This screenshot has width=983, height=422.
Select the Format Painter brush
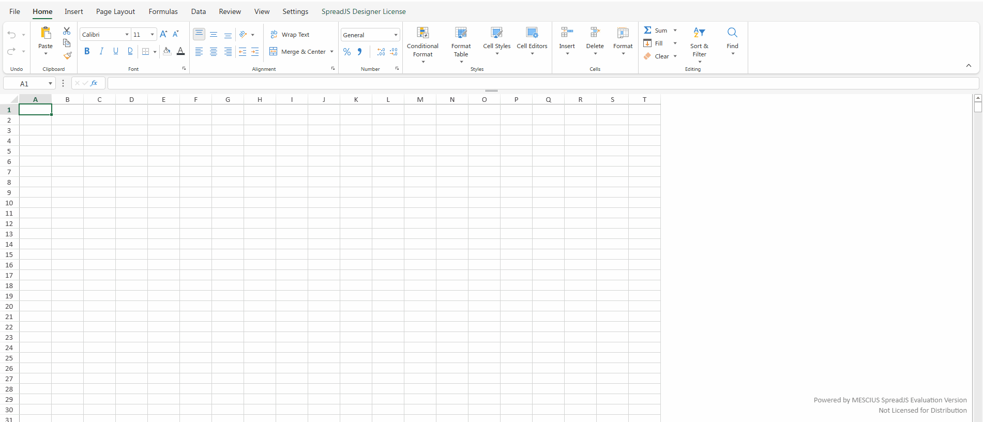(x=67, y=56)
